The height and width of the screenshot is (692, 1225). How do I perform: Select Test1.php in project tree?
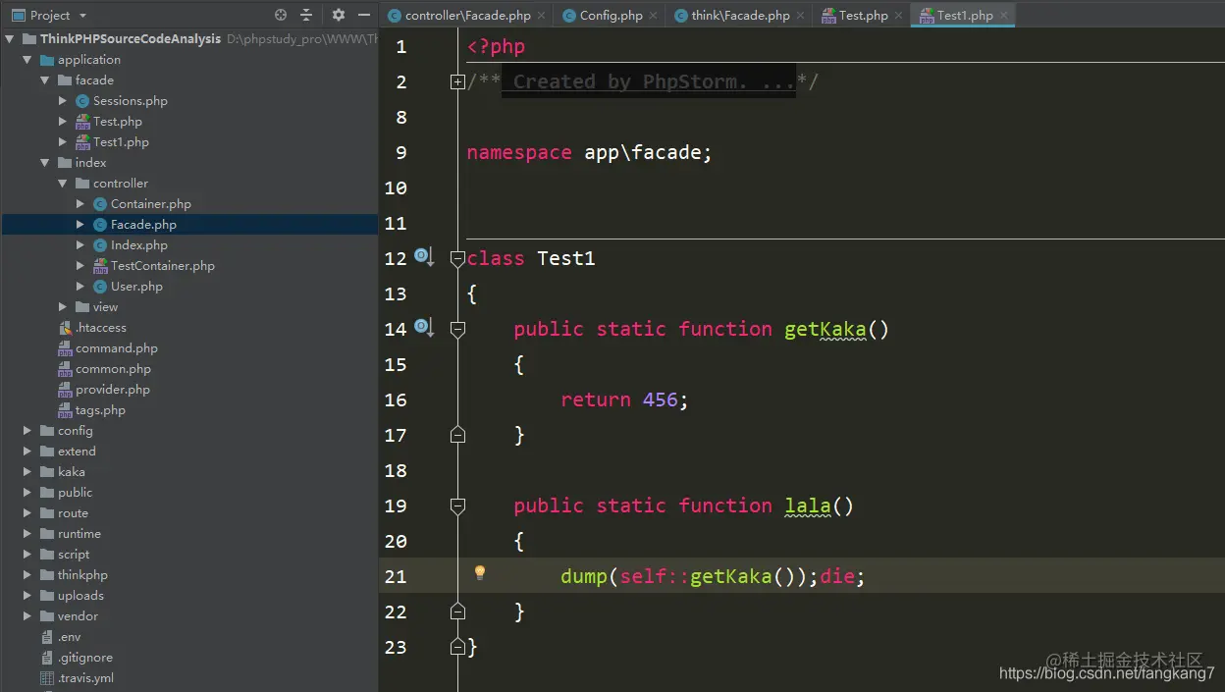[121, 142]
